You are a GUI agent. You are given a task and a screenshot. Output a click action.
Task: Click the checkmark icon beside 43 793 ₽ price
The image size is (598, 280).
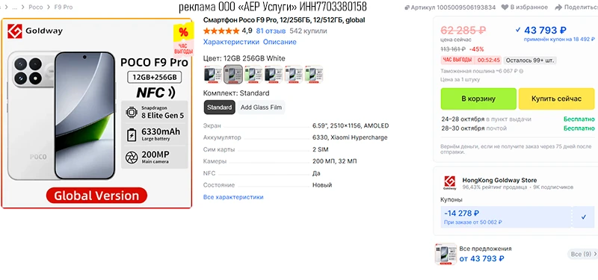click(x=518, y=30)
